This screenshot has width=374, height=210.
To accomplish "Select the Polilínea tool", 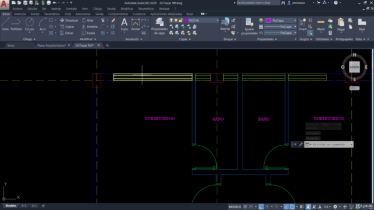I will [x=16, y=24].
